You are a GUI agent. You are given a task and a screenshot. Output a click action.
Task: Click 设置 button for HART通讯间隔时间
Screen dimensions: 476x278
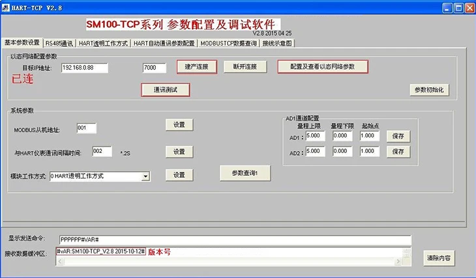(179, 152)
